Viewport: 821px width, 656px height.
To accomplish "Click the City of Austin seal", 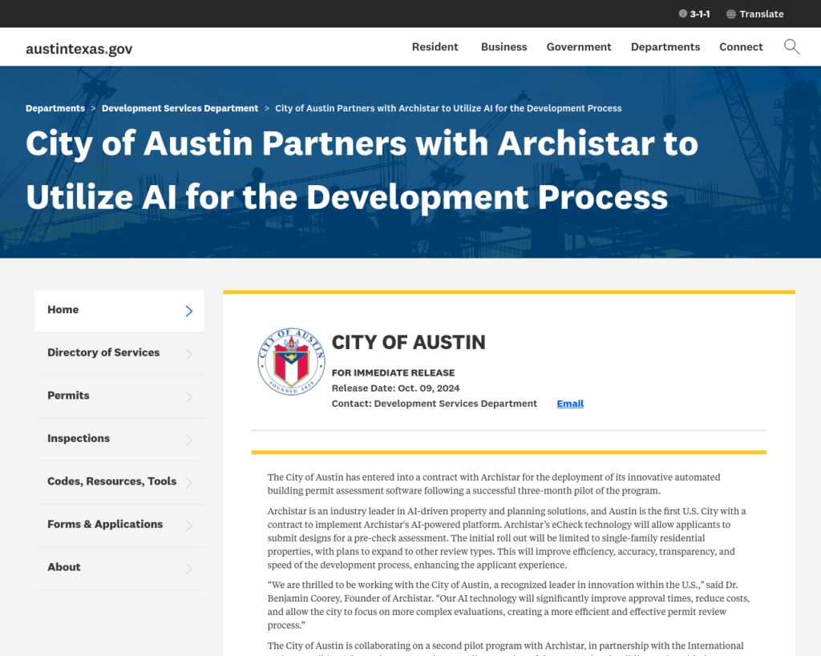I will click(x=291, y=362).
